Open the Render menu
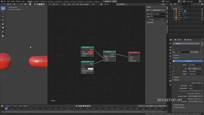The height and width of the screenshot is (115, 204). pos(13,1)
